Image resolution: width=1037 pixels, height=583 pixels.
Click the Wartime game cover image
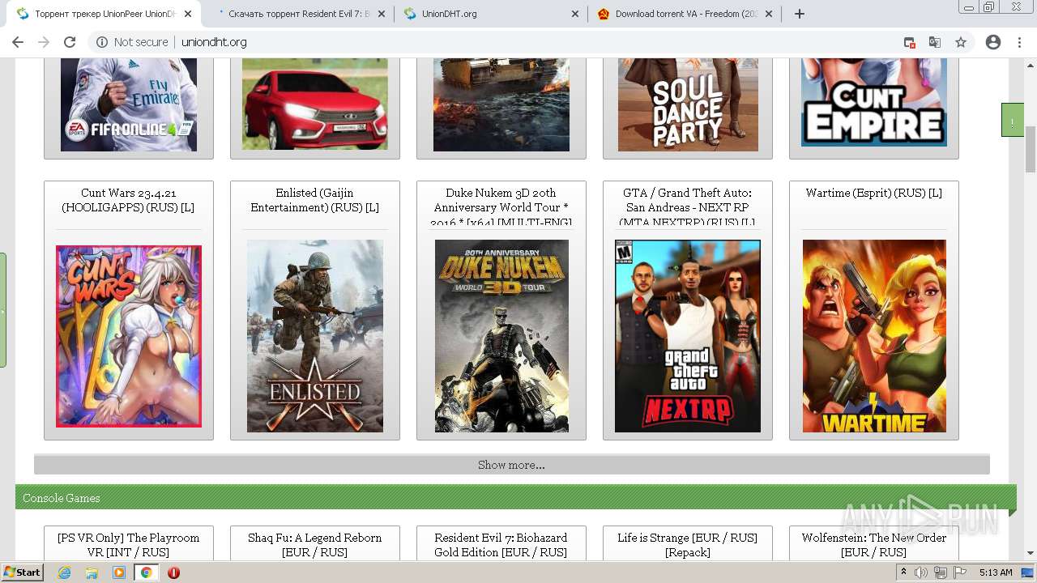(x=874, y=336)
